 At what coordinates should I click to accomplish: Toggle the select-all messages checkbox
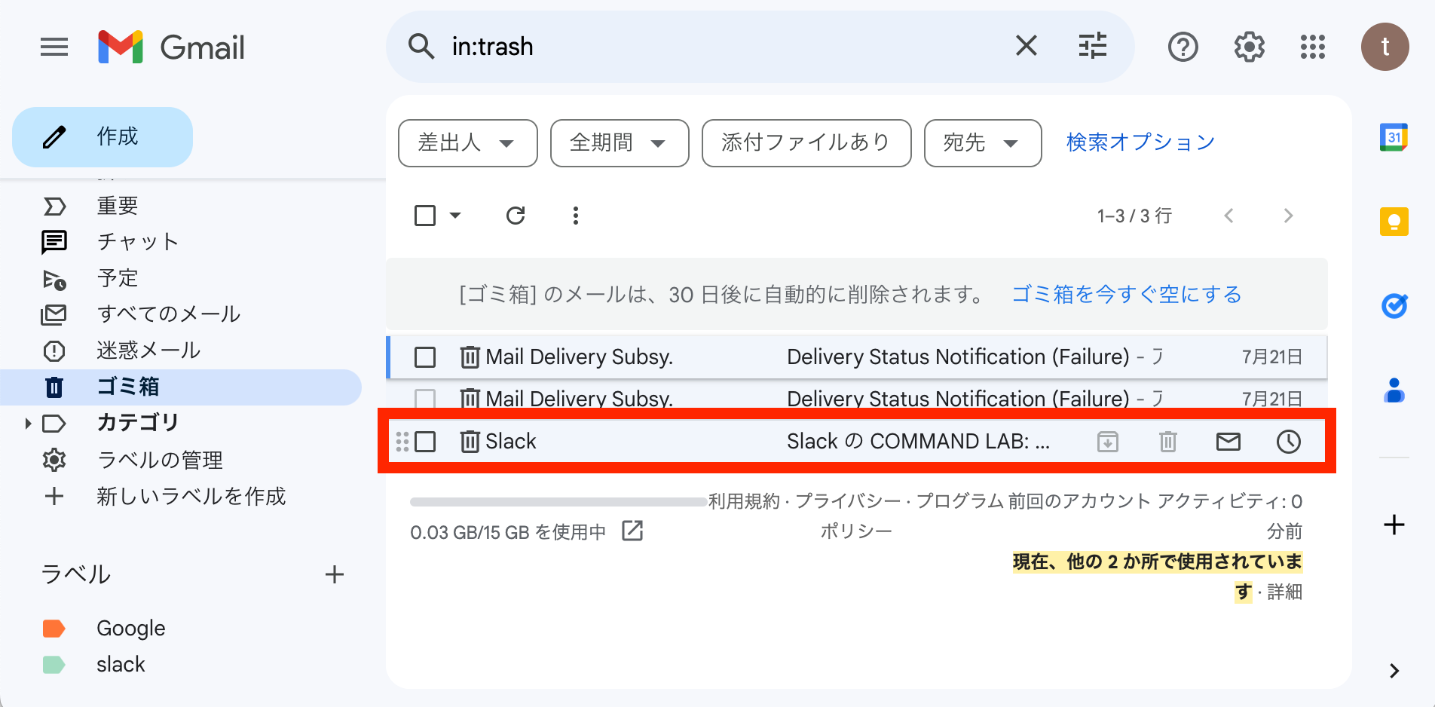(425, 216)
